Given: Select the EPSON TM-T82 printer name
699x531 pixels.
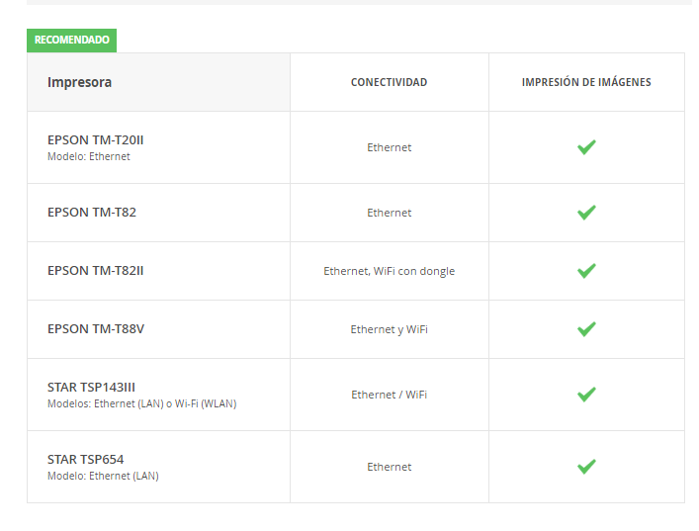Looking at the screenshot, I should 92,213.
